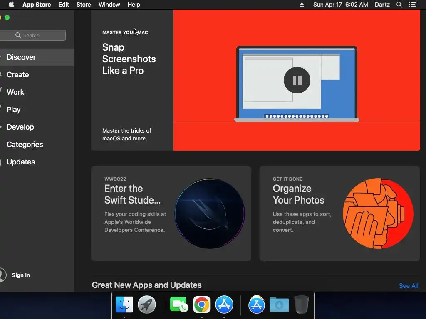Open the featured laptop illustration
The height and width of the screenshot is (319, 426).
click(297, 83)
